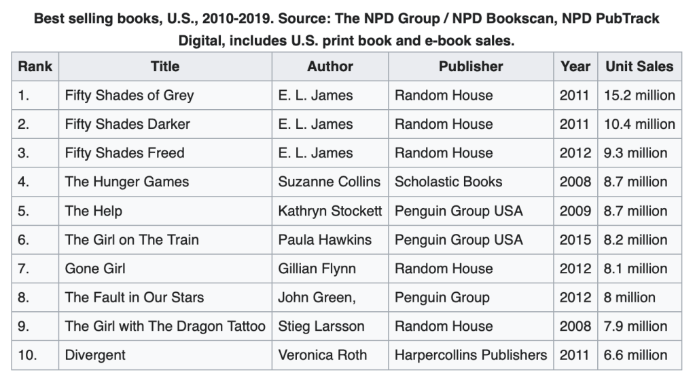This screenshot has width=695, height=383.
Task: Click the Title column header
Action: [x=165, y=66]
